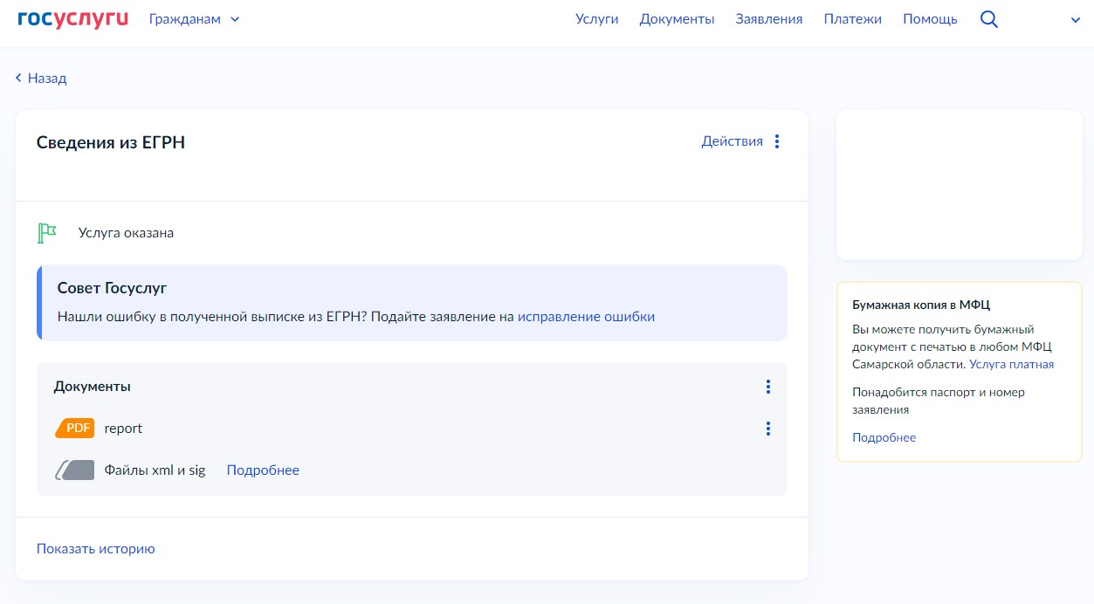The height and width of the screenshot is (604, 1094).
Task: Open the Документы section three-dot menu
Action: [767, 387]
